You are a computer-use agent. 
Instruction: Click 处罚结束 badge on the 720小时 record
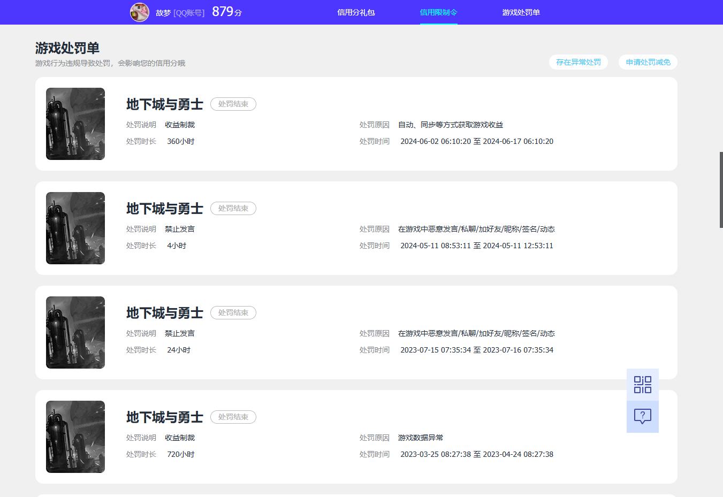[233, 417]
